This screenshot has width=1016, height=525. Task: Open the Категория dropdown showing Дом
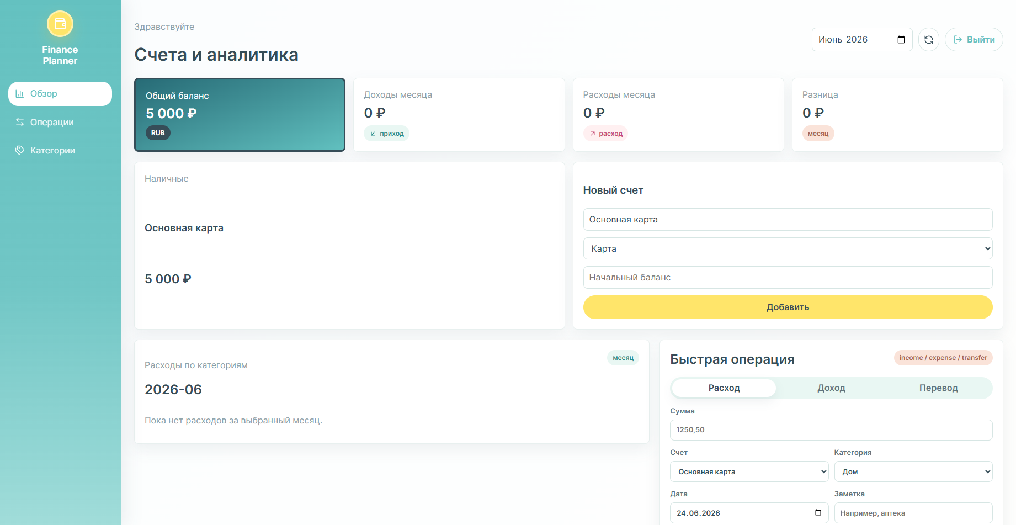(x=913, y=471)
